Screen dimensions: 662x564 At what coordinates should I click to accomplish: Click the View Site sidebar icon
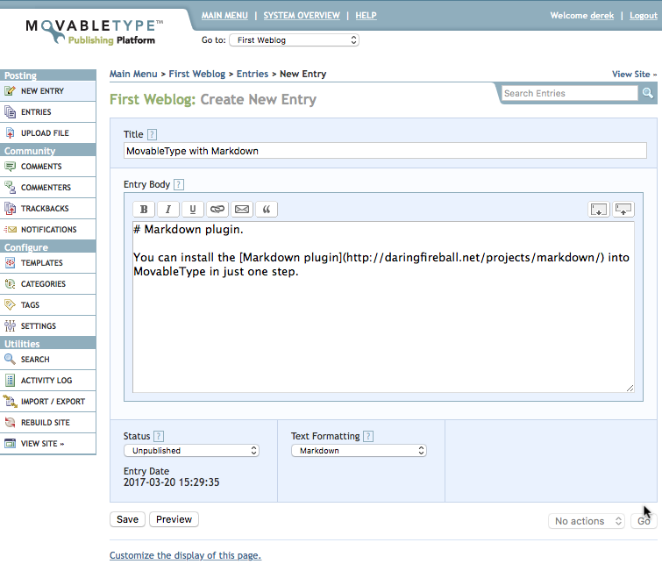click(x=11, y=444)
